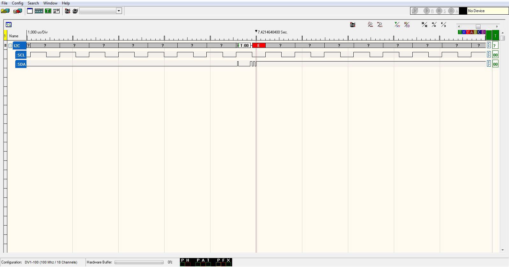Select the blue X marker swatch
This screenshot has height=267, width=509.
464,32
